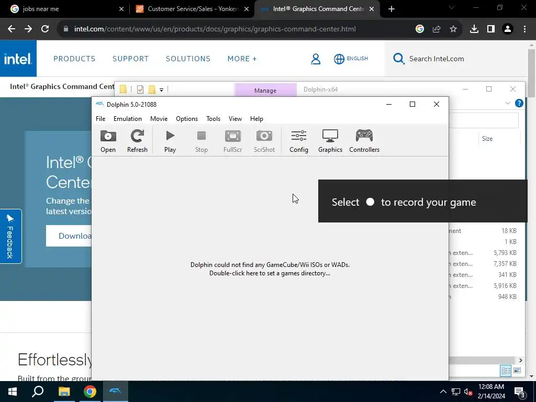This screenshot has width=536, height=402.
Task: Expand the File Explorer ribbon chevron
Action: (508, 103)
